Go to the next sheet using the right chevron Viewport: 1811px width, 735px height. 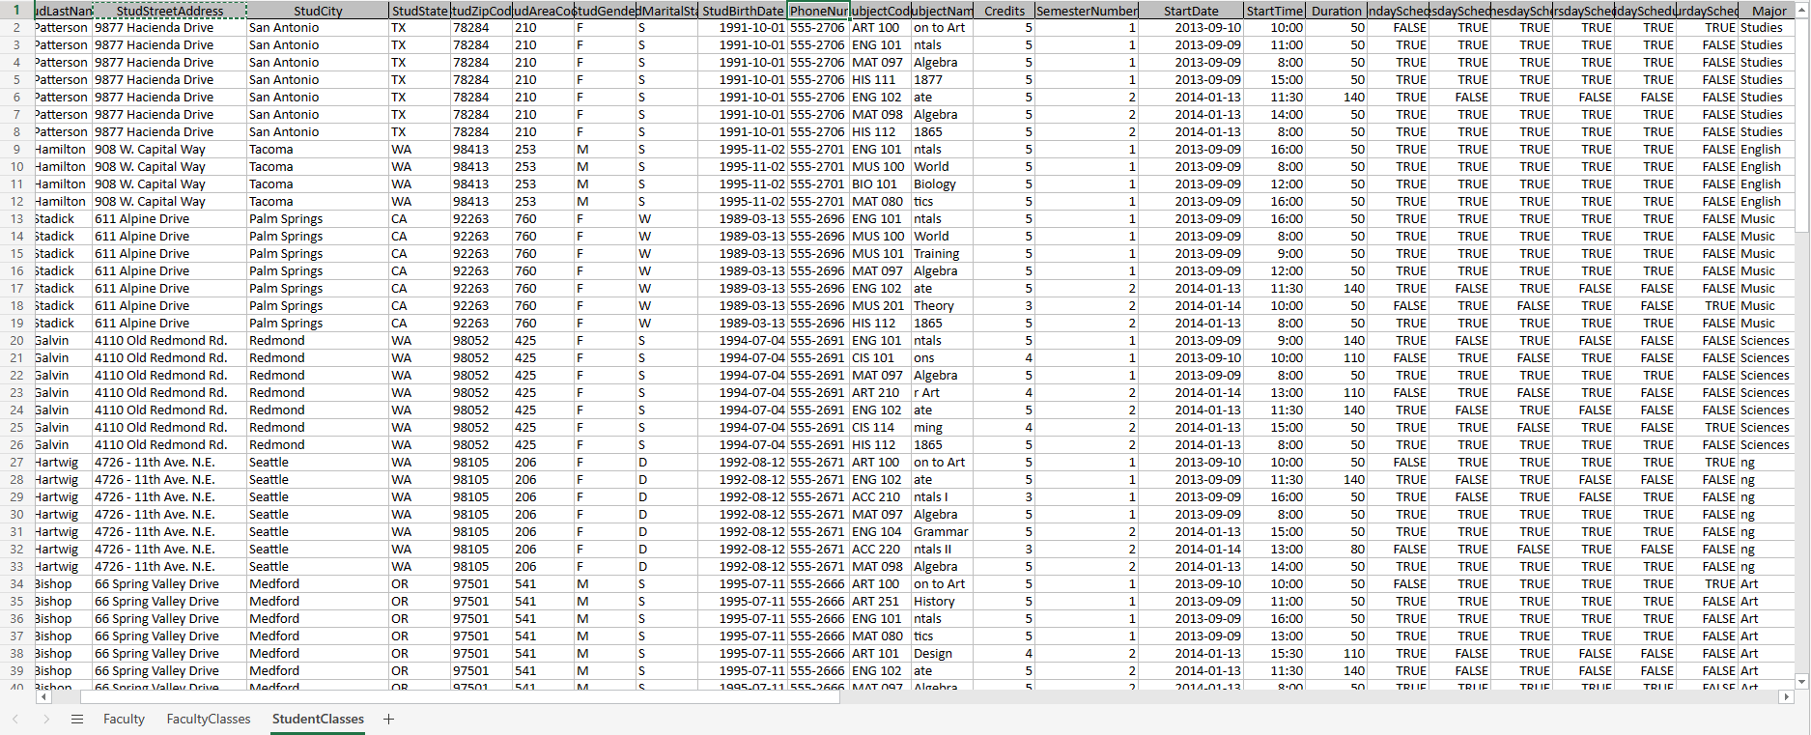coord(45,720)
